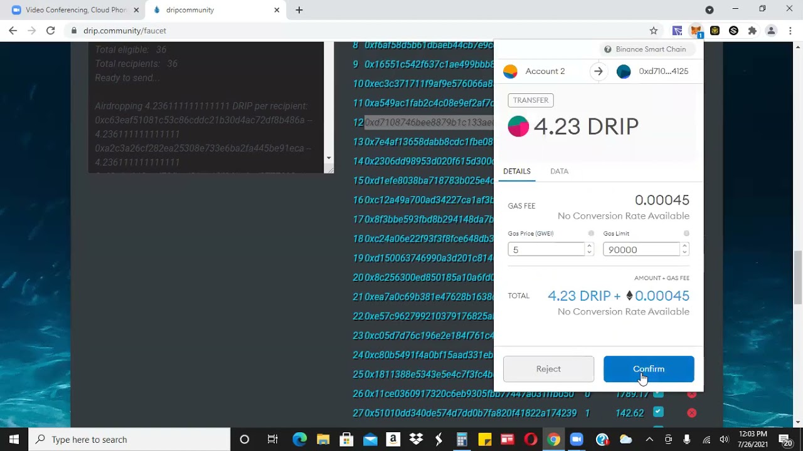This screenshot has height=451, width=803.
Task: Click address 0xea7a0c69b381e47628 on row 21
Action: pyautogui.click(x=429, y=296)
